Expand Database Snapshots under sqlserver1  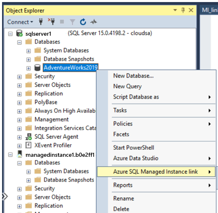28,60
